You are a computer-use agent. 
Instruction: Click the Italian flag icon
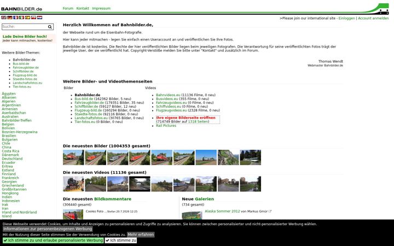21,17
